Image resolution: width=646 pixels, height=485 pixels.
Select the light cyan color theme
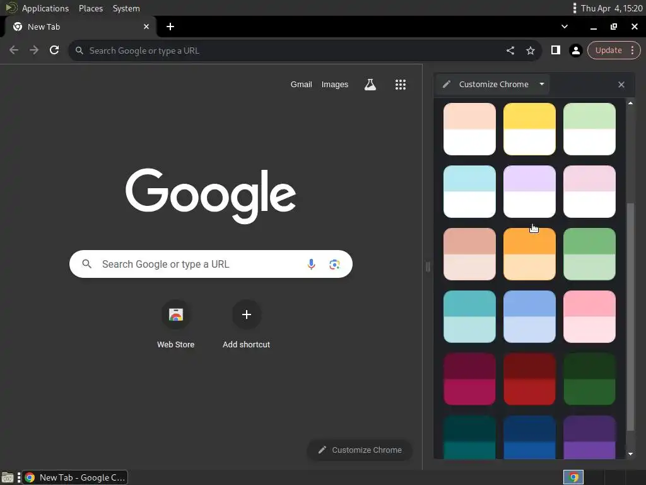click(469, 191)
